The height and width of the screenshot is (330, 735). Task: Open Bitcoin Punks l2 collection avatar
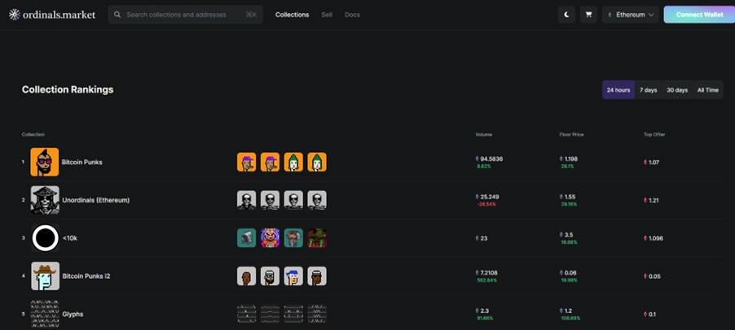[45, 276]
